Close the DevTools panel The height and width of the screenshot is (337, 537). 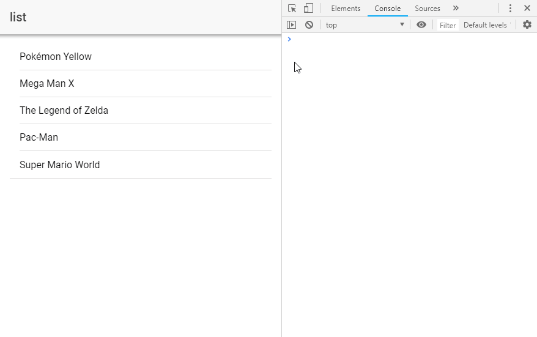[x=527, y=8]
